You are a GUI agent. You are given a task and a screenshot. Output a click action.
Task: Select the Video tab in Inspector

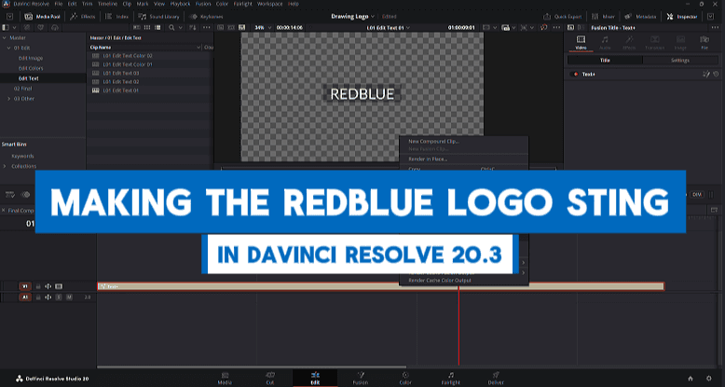pyautogui.click(x=581, y=42)
